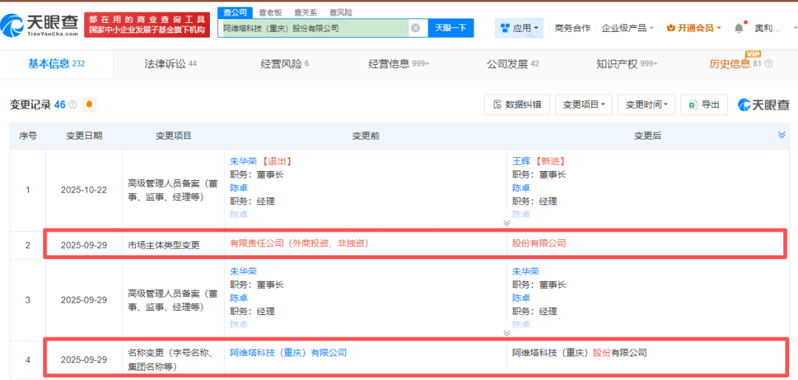Open the 变更时间 filter dropdown

[x=647, y=105]
